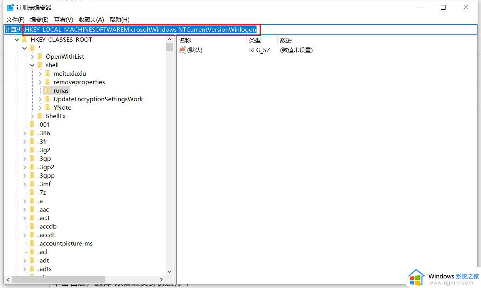481x288 pixels.
Task: Click the tree horizontal scrollbar thumb
Action: tap(59, 279)
